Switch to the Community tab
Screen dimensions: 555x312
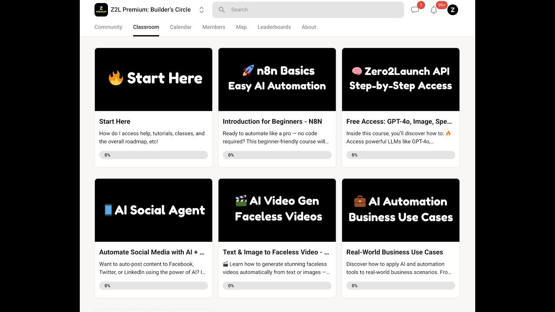(108, 27)
